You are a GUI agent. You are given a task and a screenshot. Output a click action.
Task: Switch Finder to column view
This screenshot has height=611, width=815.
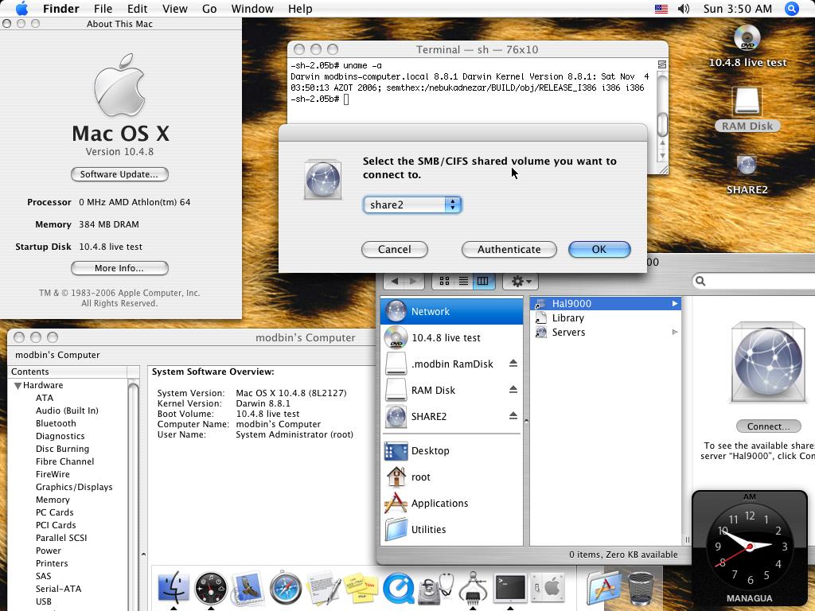(483, 281)
